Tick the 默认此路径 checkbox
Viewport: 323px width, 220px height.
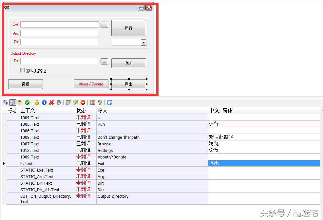click(23, 70)
